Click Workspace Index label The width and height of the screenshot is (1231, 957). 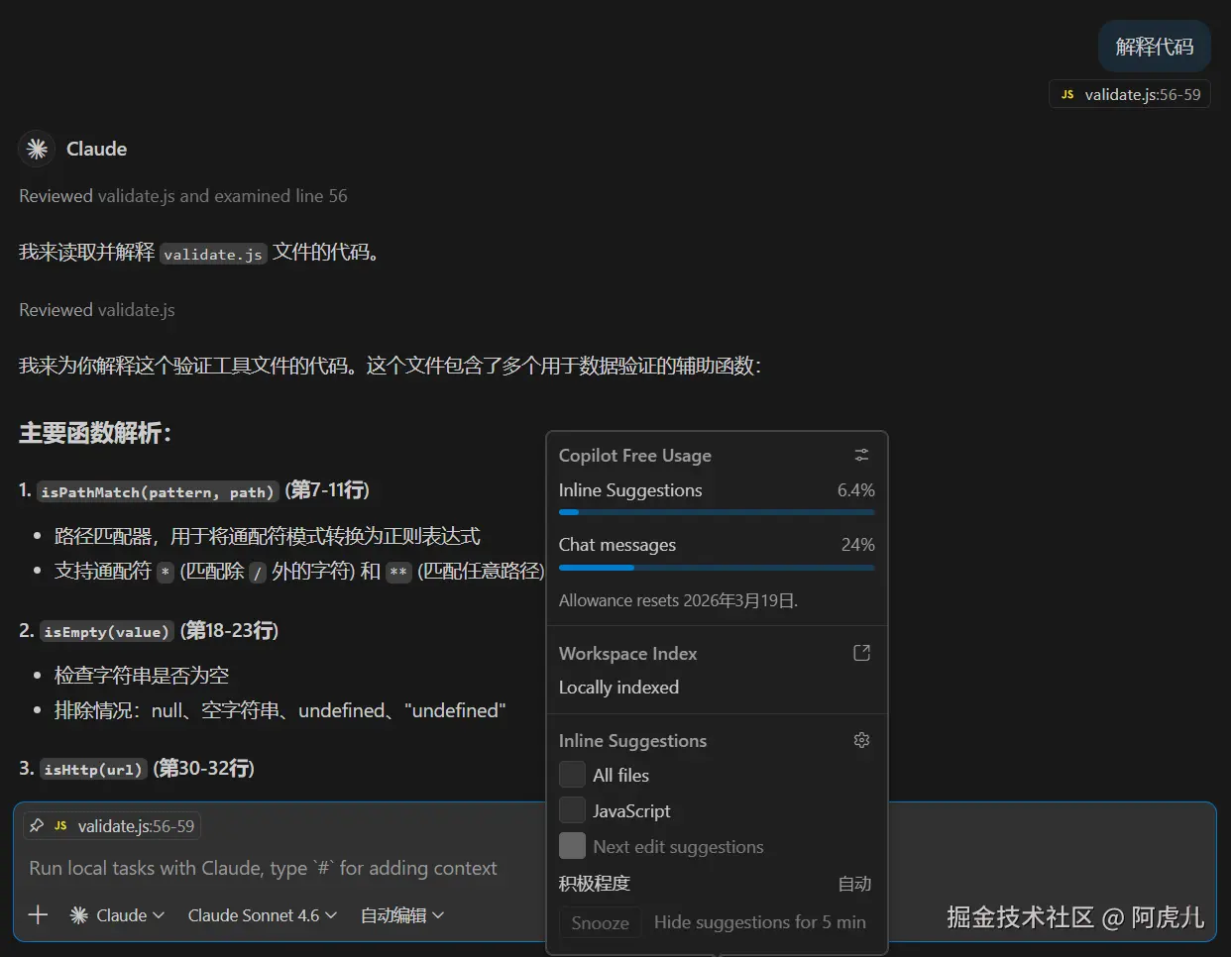[x=627, y=654]
